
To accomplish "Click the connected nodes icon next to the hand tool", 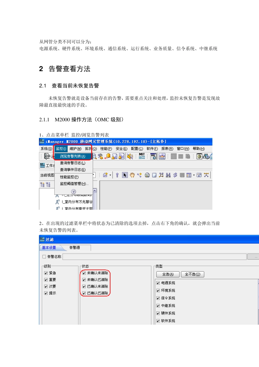I will [140, 175].
